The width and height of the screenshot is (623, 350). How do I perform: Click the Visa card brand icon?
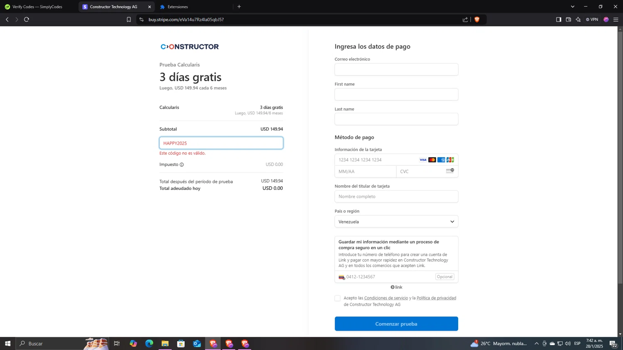423,160
